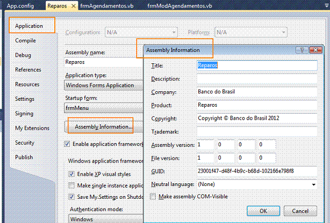
Task: Open the Security page
Action: click(x=24, y=143)
